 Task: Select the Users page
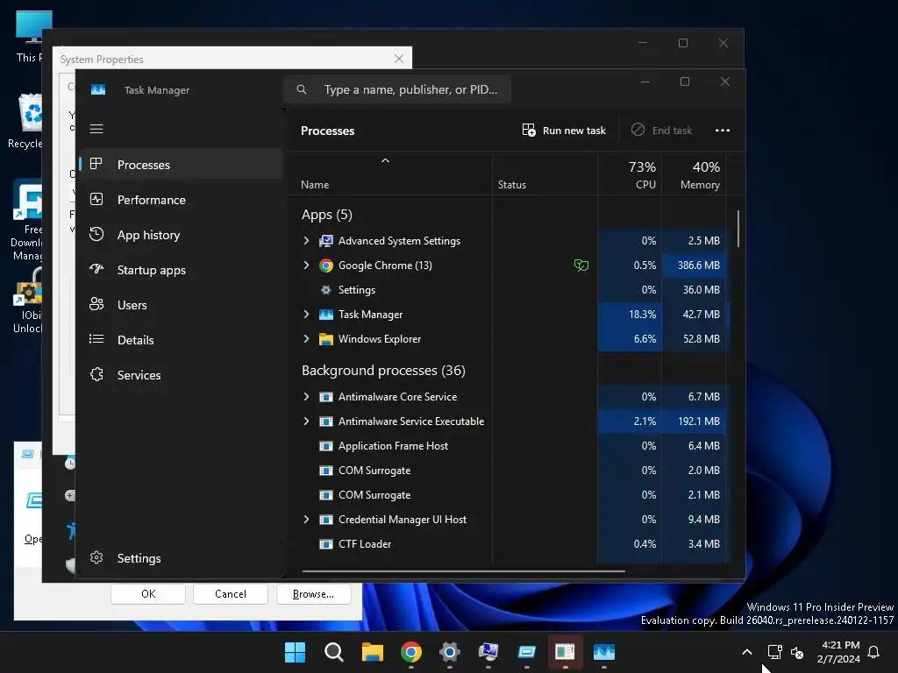[x=181, y=305]
